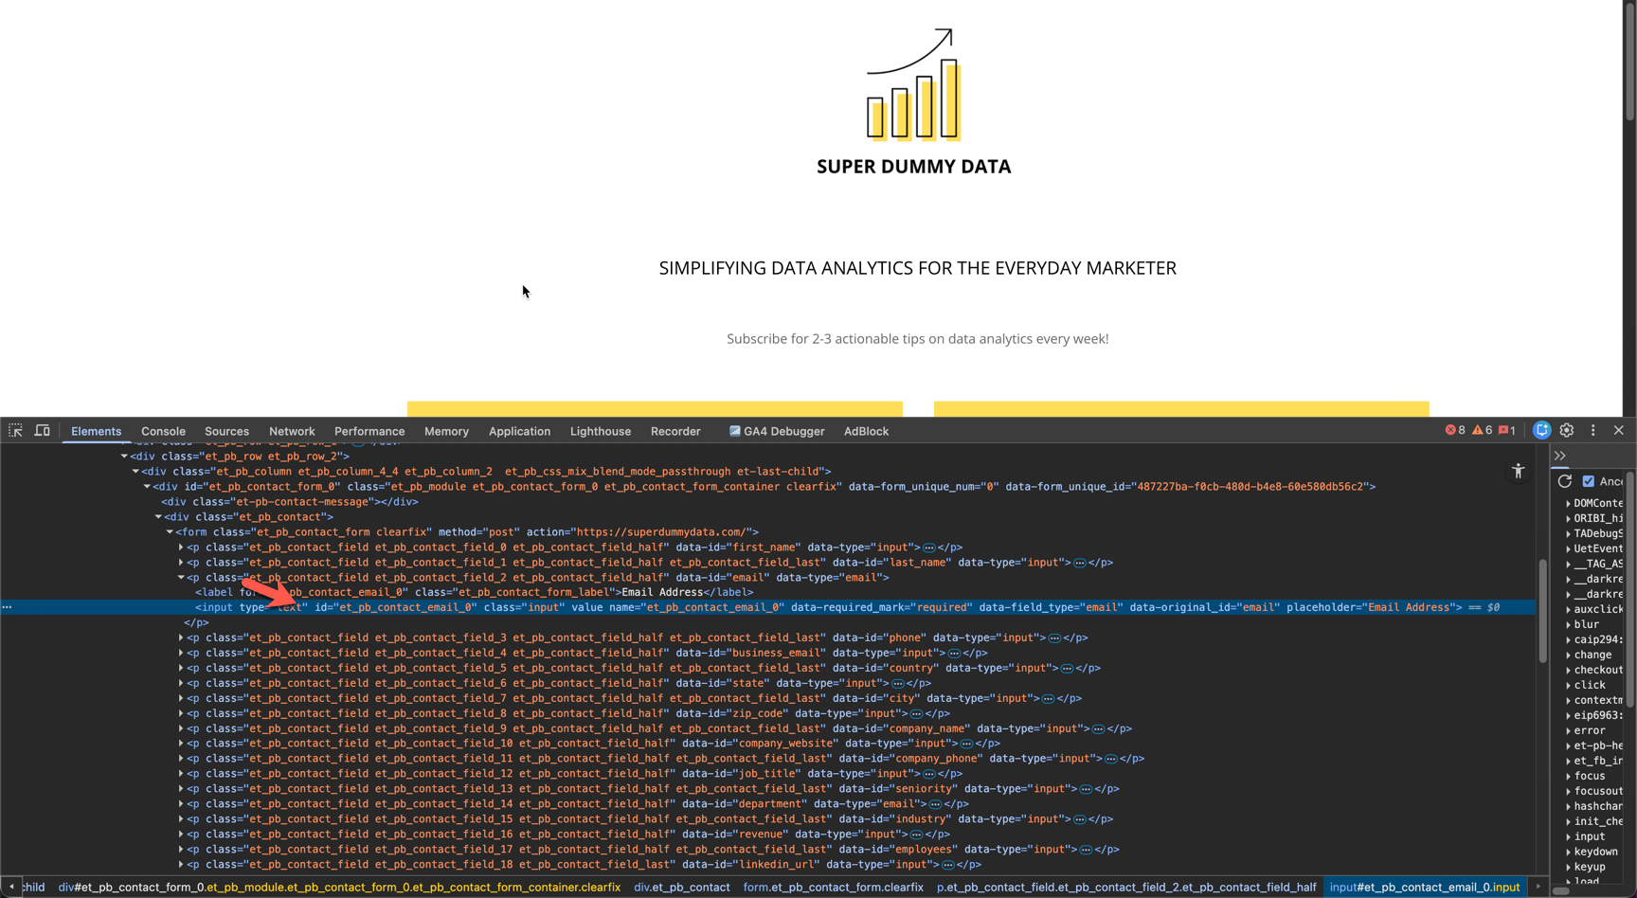Open DevTools settings gear
Image resolution: width=1637 pixels, height=898 pixels.
[x=1567, y=430]
